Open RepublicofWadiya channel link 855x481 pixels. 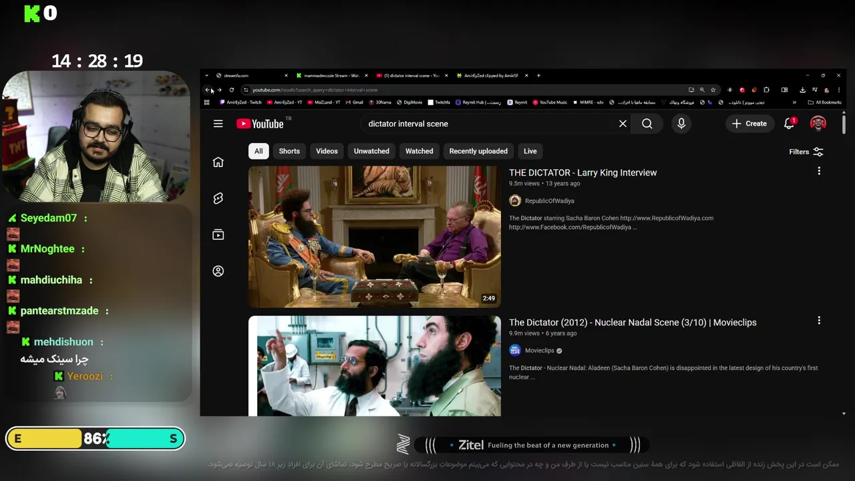(549, 200)
